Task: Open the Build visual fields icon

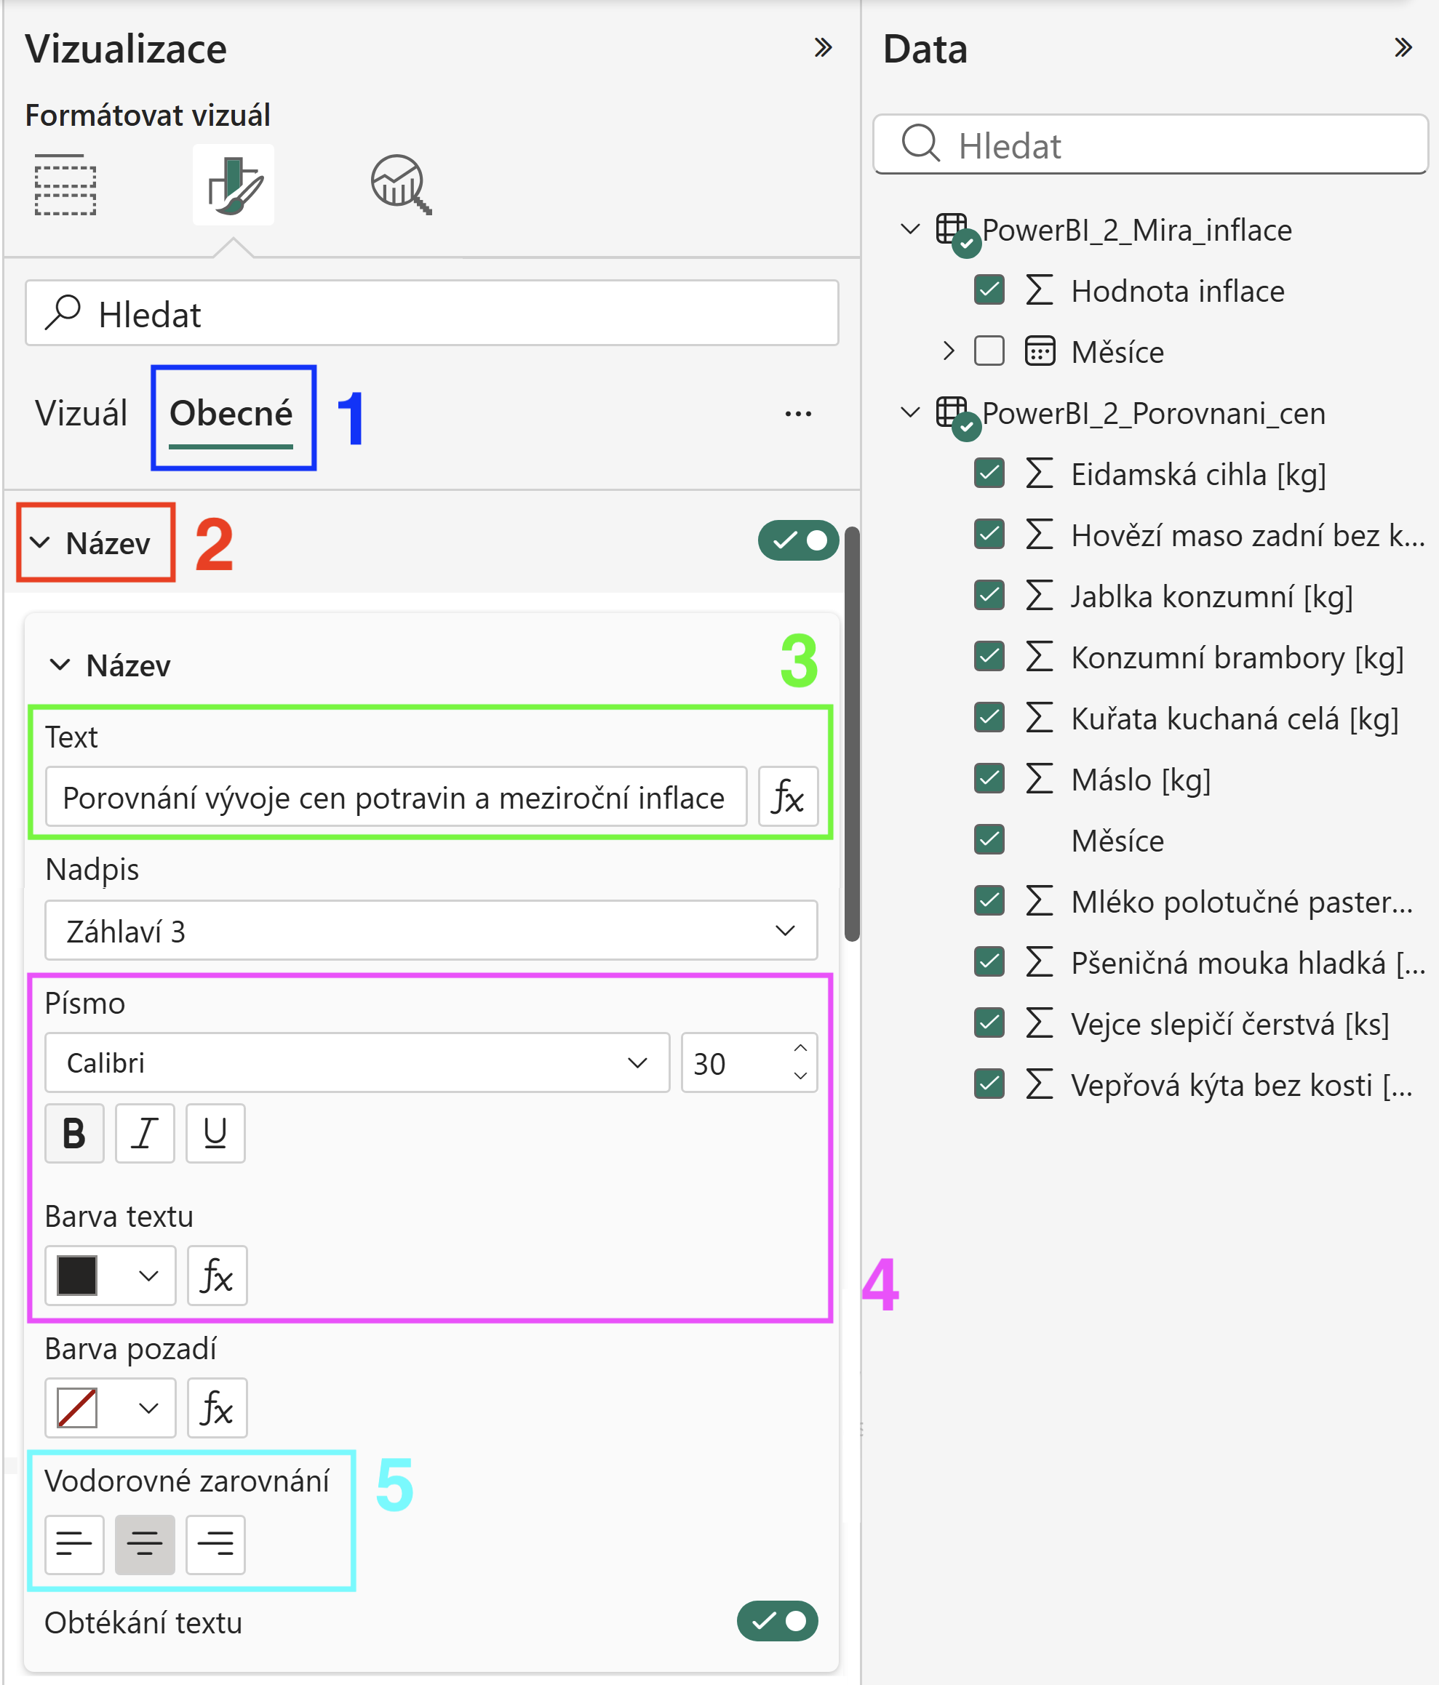Action: (65, 185)
